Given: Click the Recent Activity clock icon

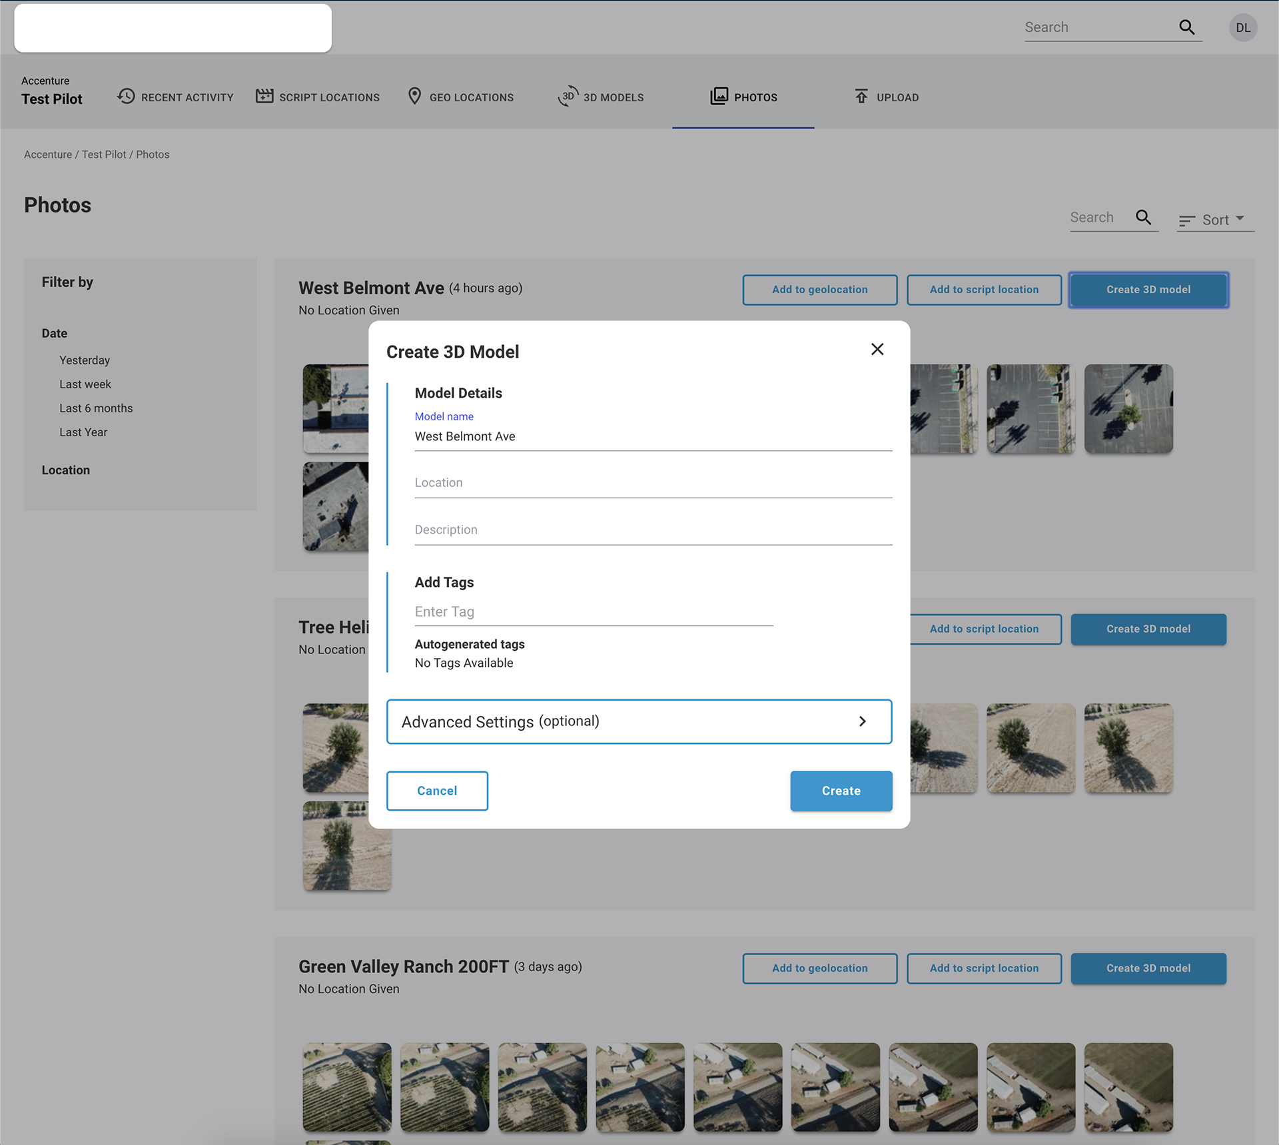Looking at the screenshot, I should coord(126,96).
